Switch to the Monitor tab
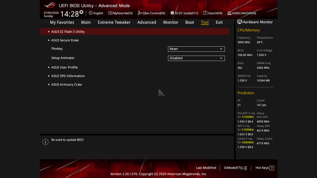The height and width of the screenshot is (178, 317). point(171,22)
